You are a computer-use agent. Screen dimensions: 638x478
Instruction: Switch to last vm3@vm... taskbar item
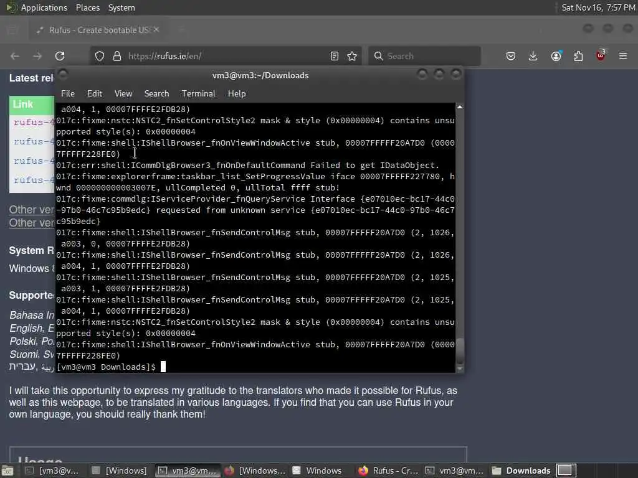point(455,471)
